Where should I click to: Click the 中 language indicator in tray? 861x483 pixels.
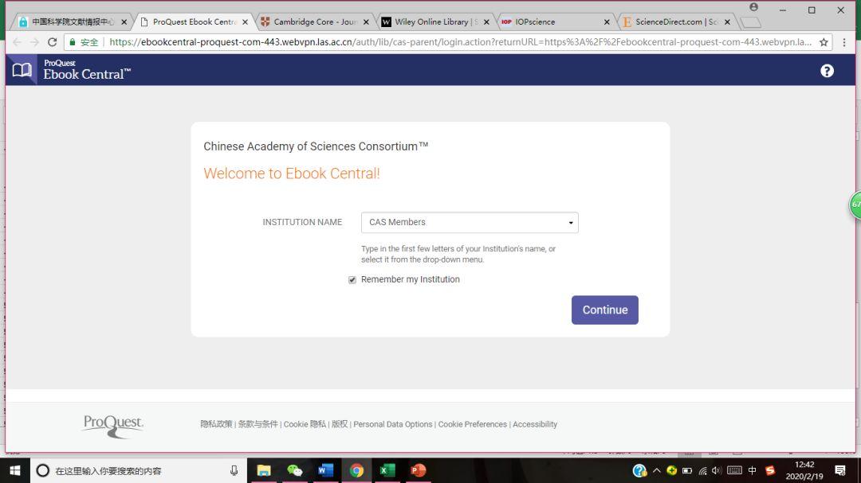pyautogui.click(x=753, y=470)
